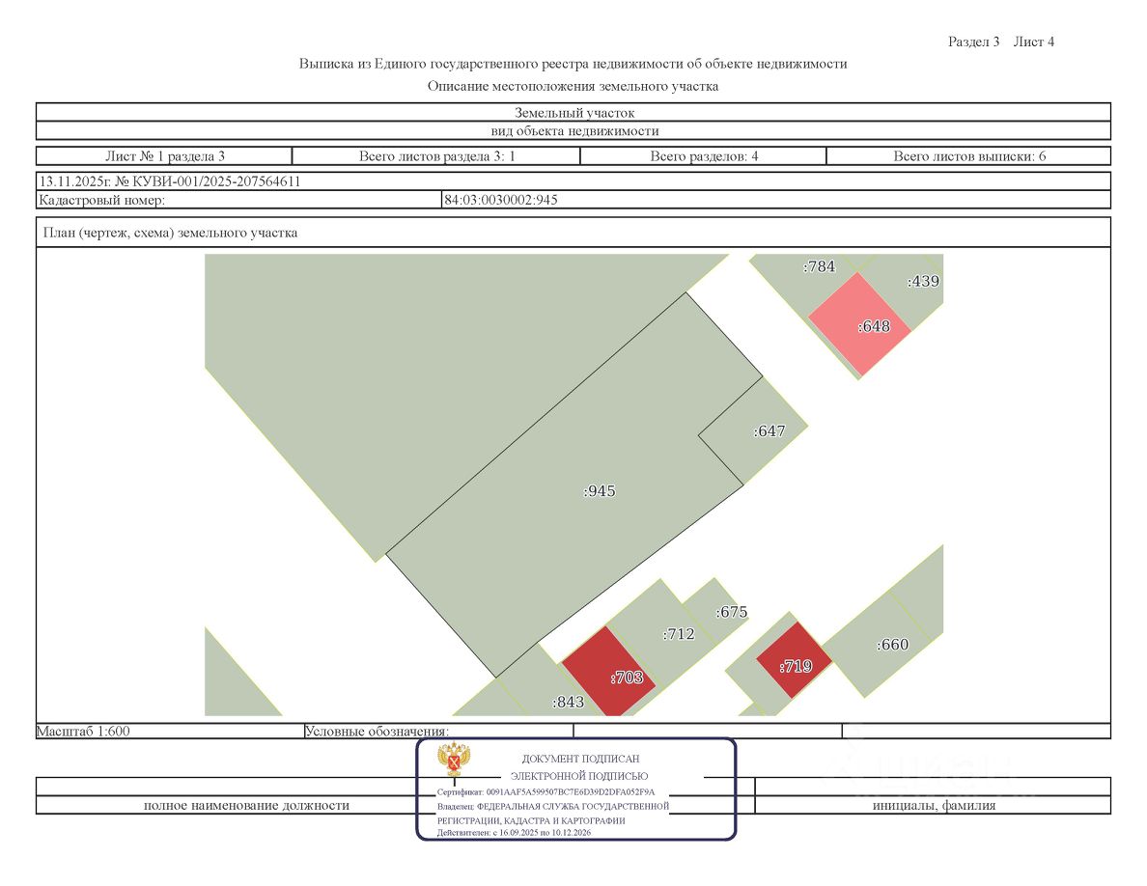Click 'Лист № 1 раздела 3' cell
This screenshot has height=886, width=1147.
164,155
